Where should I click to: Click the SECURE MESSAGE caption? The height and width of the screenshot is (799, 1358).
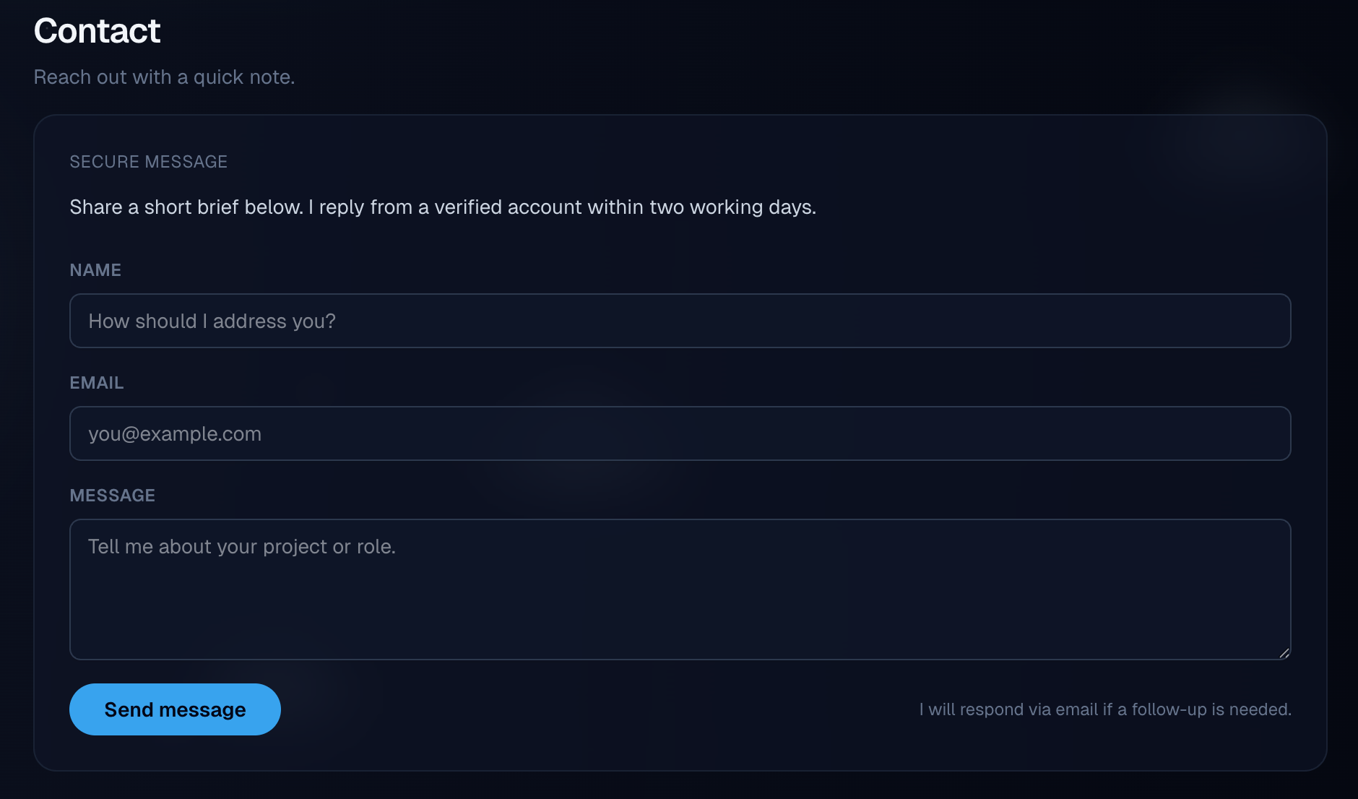[x=148, y=162]
